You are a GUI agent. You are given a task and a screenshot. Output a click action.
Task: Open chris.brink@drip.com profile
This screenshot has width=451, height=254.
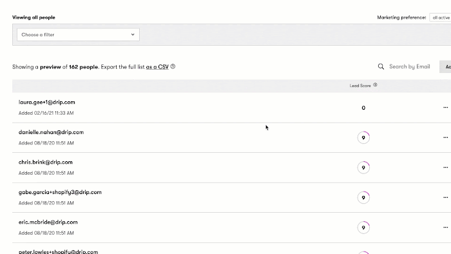point(46,162)
